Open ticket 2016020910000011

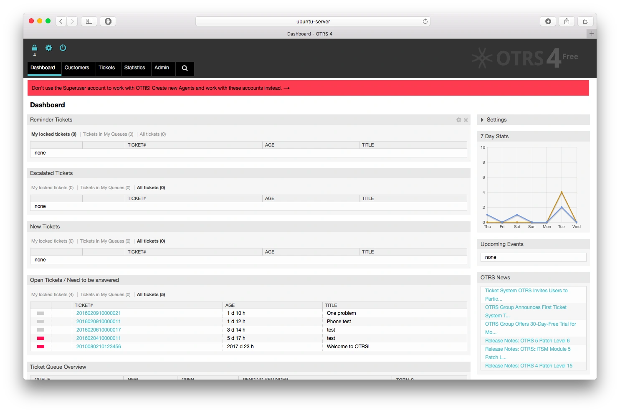(99, 322)
